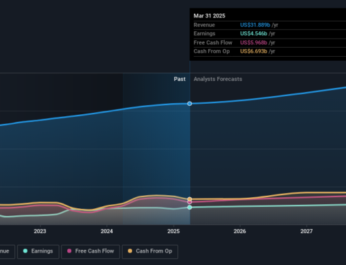Click the 2026 axis label

[x=240, y=231]
